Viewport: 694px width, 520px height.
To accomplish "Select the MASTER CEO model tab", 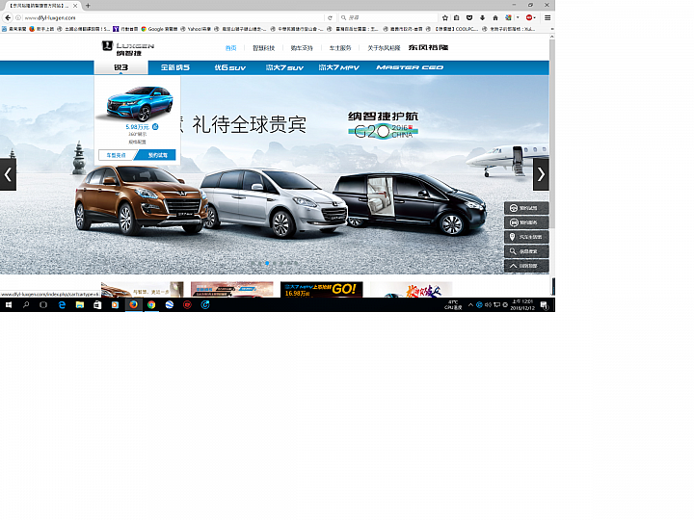I will click(410, 67).
